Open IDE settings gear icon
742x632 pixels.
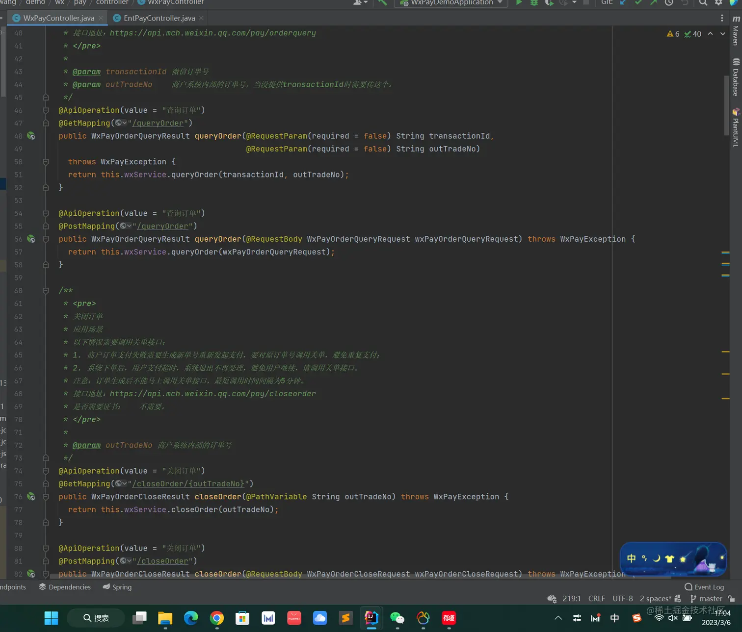tap(718, 2)
